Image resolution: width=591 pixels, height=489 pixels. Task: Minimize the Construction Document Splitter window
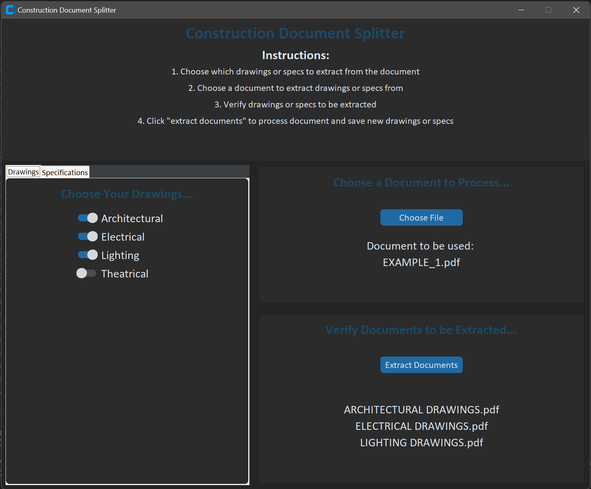click(x=521, y=10)
